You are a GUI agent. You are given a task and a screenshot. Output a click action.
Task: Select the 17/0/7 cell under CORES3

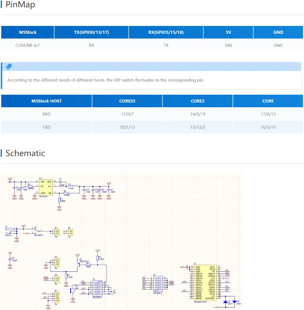point(127,114)
